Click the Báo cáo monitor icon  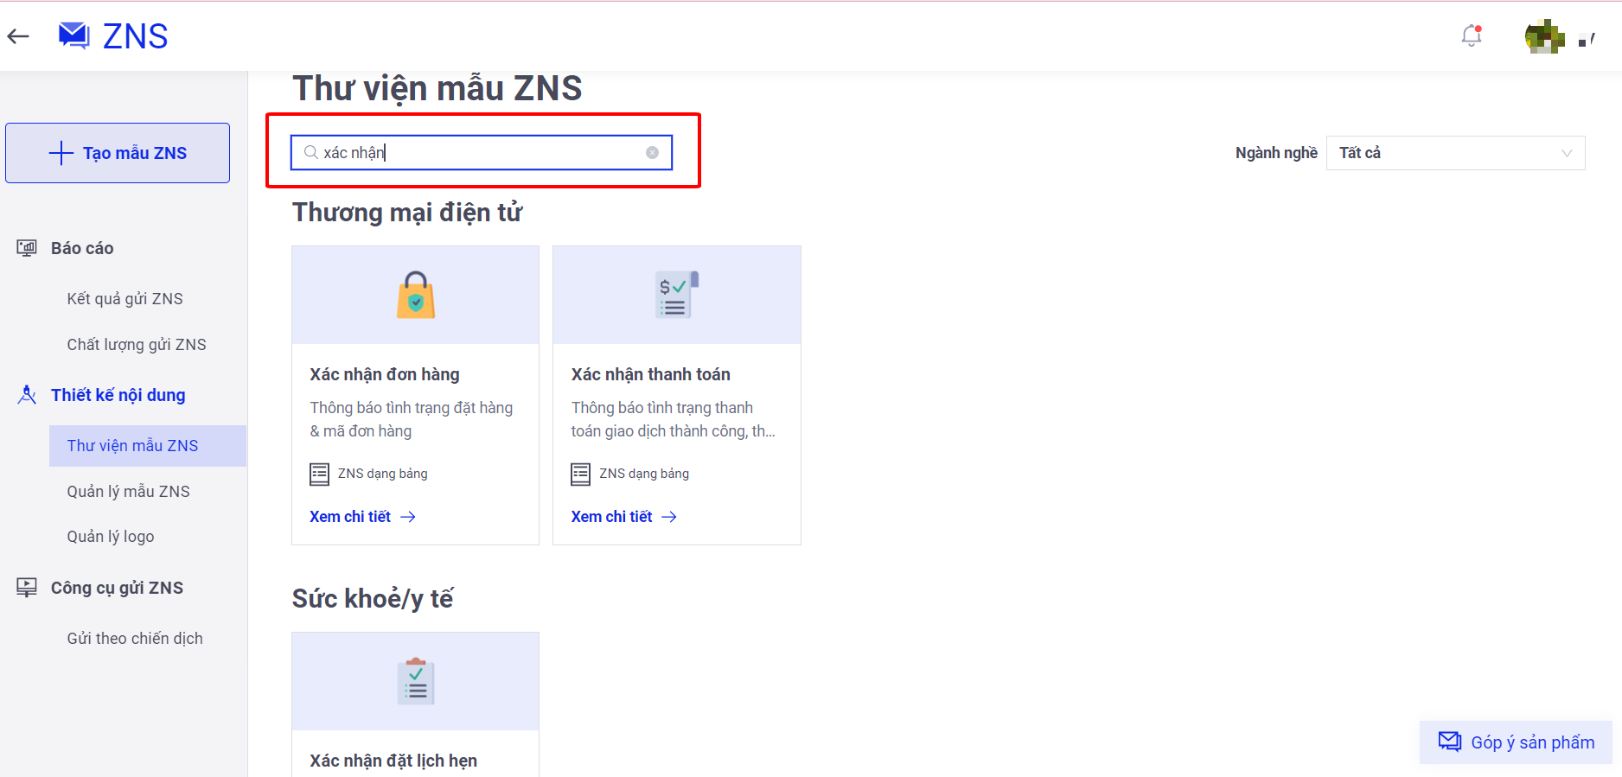[x=27, y=248]
